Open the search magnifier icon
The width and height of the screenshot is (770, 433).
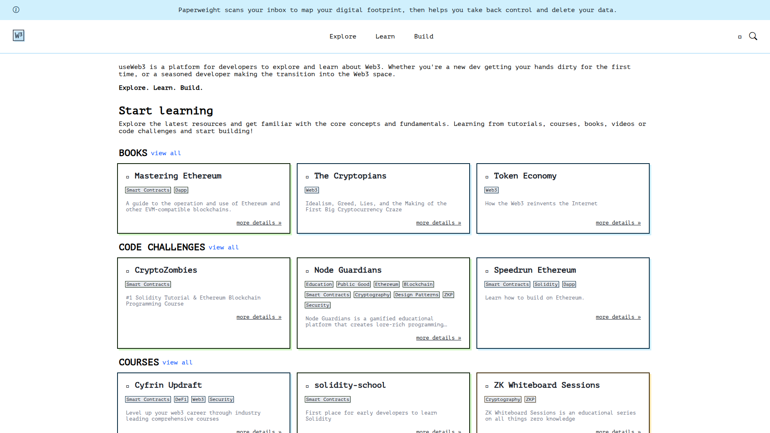[x=753, y=36]
